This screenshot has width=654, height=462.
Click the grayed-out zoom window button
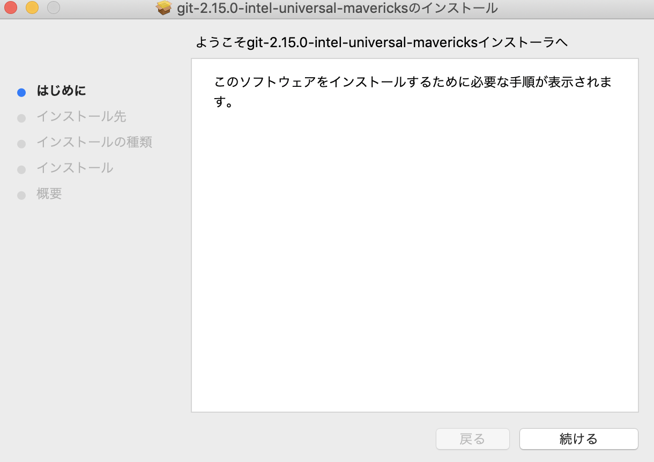54,8
